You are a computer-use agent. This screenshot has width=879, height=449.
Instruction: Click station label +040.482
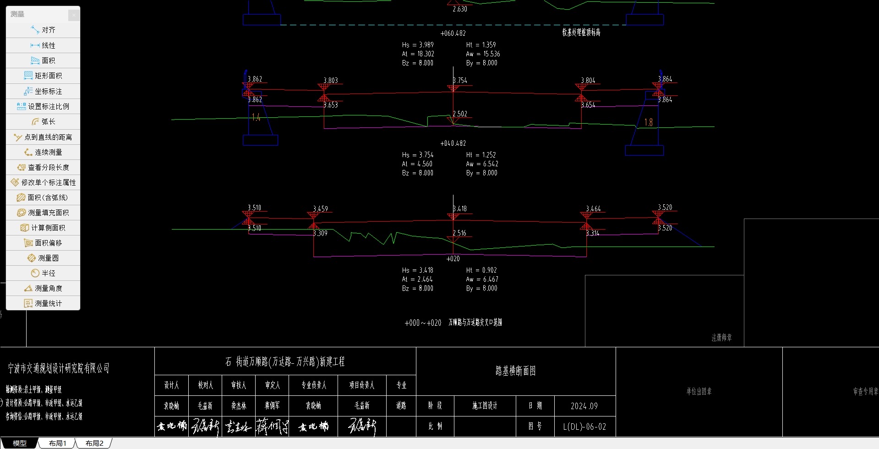pyautogui.click(x=453, y=143)
